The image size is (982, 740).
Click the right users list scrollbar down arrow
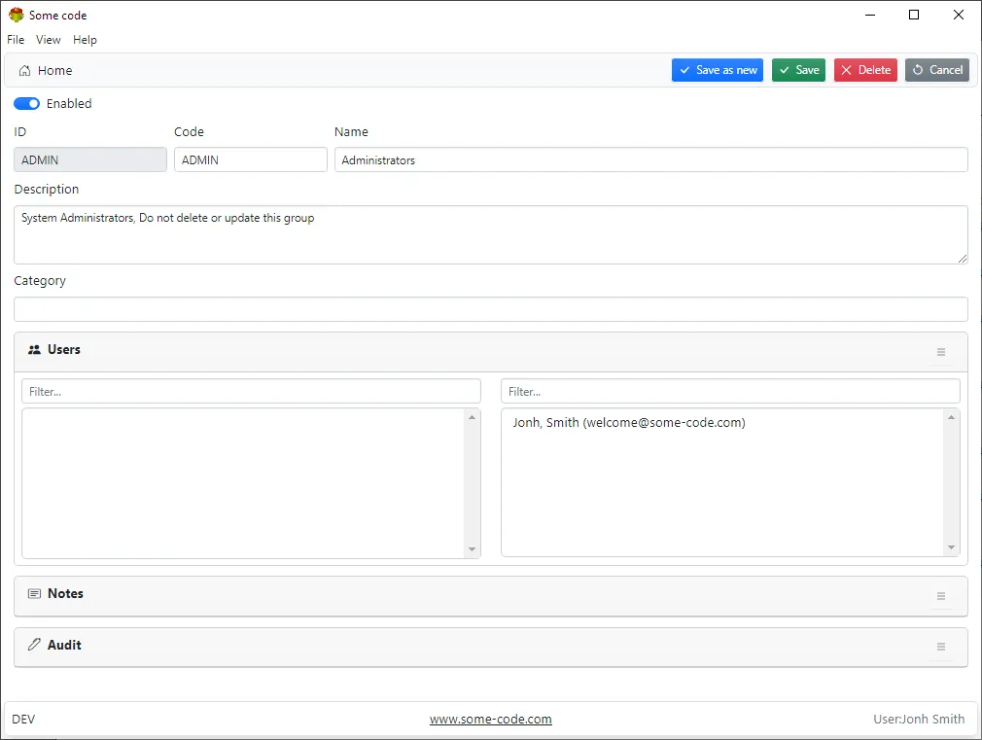[x=952, y=548]
